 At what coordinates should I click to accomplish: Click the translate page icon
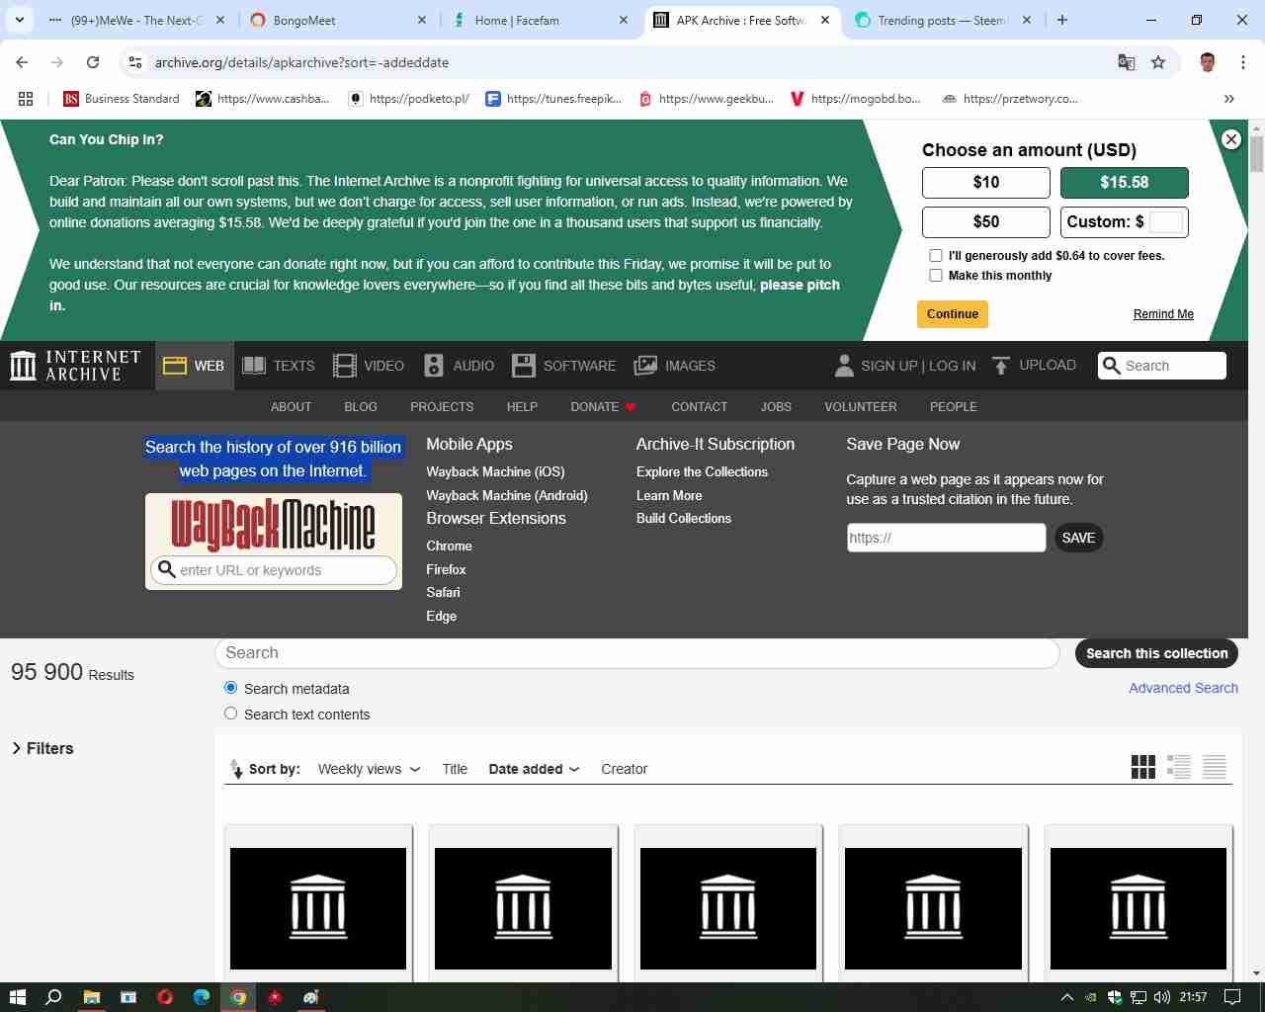click(1126, 62)
